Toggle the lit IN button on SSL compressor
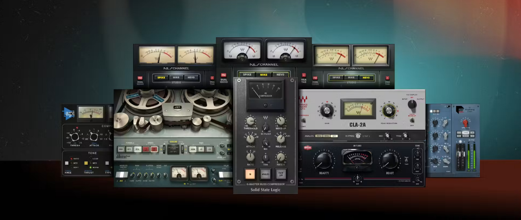Viewport: 521px width, 220px height. tap(250, 174)
